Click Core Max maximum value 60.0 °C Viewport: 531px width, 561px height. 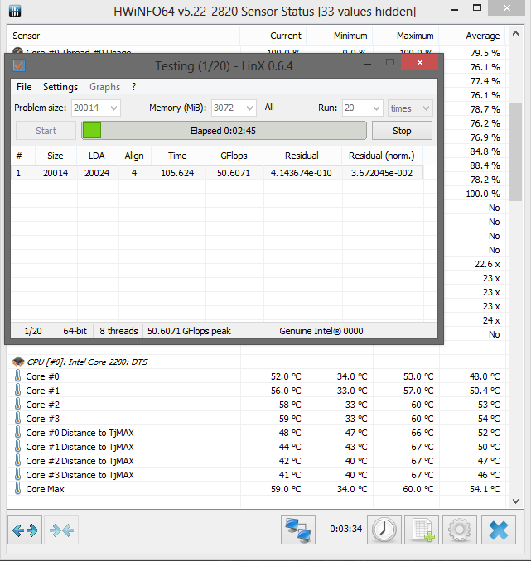pyautogui.click(x=418, y=489)
